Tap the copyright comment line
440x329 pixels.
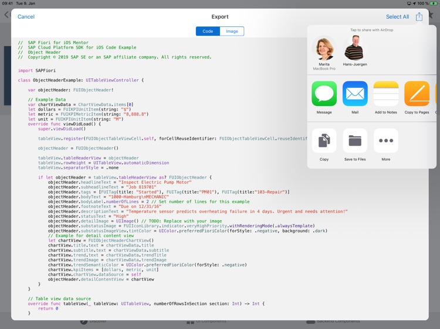click(x=115, y=57)
